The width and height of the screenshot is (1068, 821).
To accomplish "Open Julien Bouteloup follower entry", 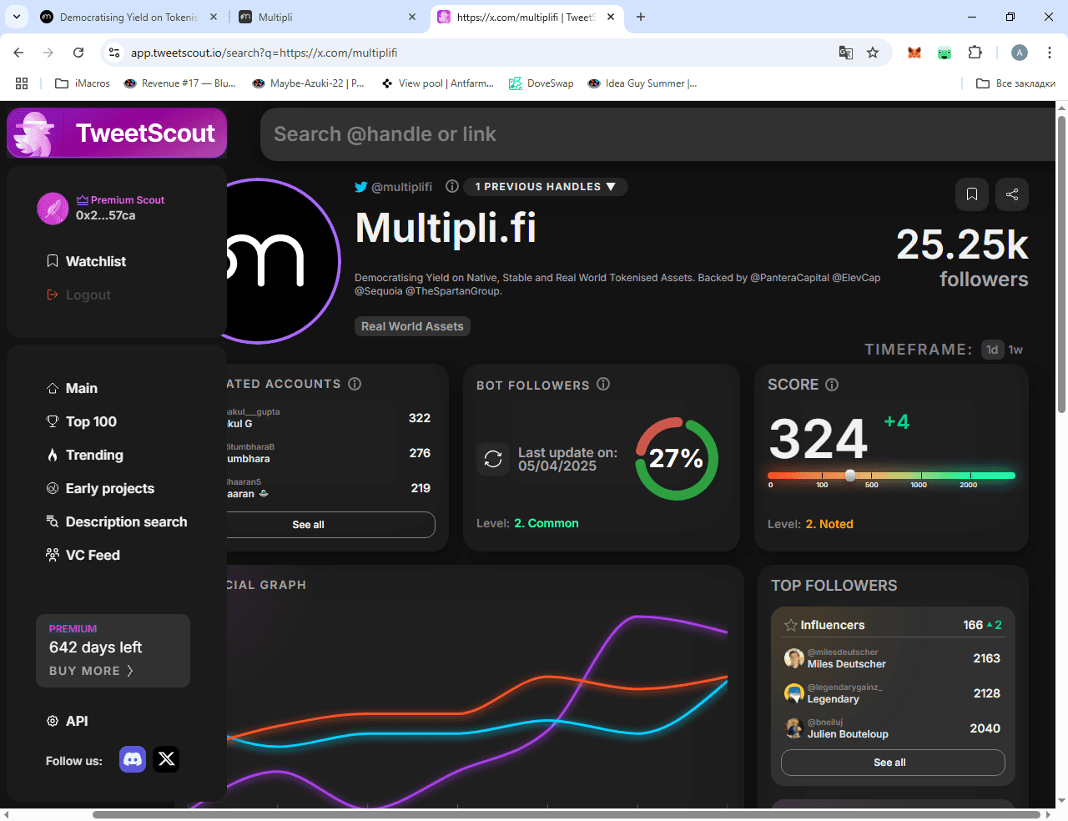I will (893, 728).
